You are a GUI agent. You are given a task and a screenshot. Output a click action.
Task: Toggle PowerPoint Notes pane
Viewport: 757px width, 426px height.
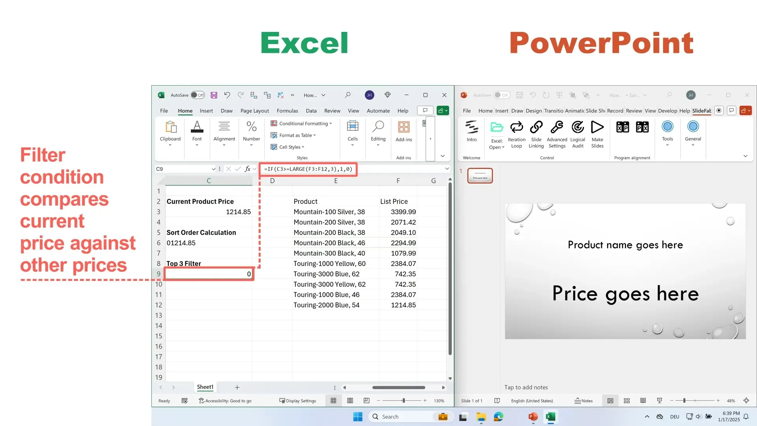pos(584,401)
